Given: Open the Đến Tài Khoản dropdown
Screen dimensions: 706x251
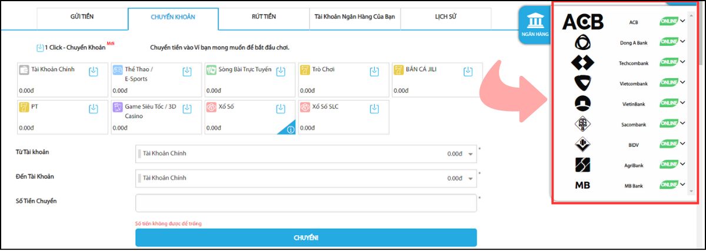Looking at the screenshot, I should click(305, 178).
